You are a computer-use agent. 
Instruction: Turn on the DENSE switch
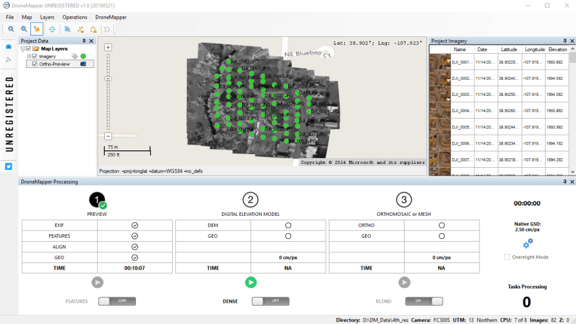tap(271, 301)
